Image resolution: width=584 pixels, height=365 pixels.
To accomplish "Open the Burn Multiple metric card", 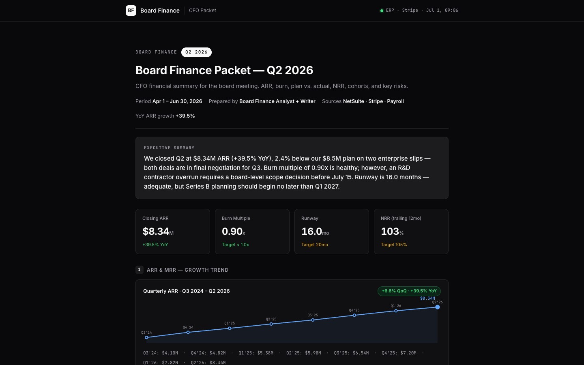I will pos(252,232).
